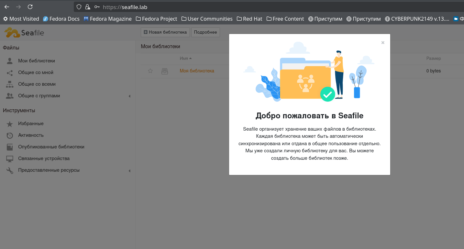The height and width of the screenshot is (249, 464).
Task: Reload the page with refresh icon
Action: (30, 7)
